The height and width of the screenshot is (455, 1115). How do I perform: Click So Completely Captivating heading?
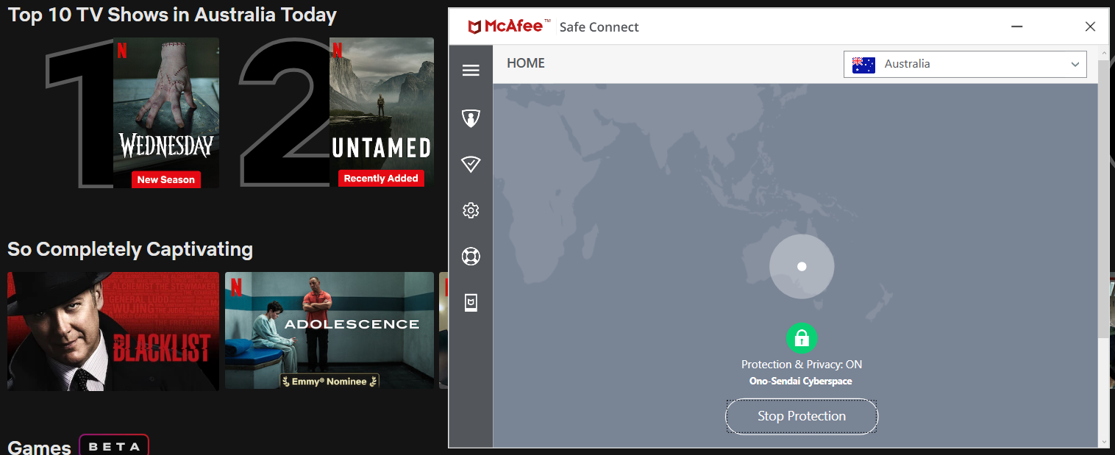[130, 249]
